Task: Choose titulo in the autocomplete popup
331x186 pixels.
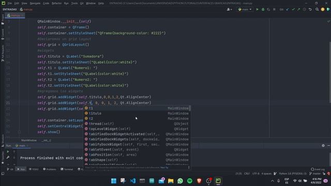Action: click(137, 114)
